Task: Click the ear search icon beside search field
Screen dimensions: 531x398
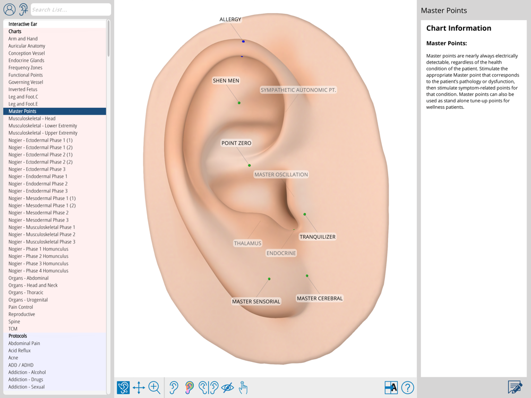Action: (23, 10)
